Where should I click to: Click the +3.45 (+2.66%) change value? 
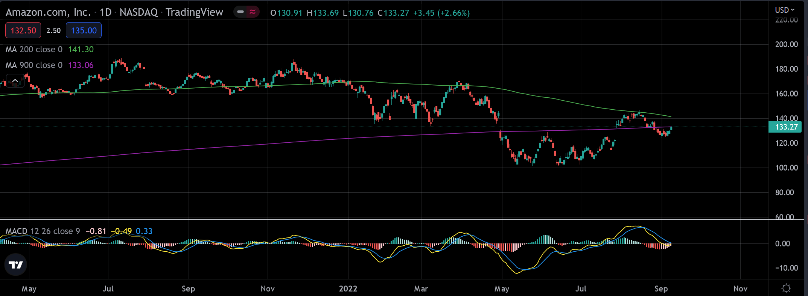point(441,13)
